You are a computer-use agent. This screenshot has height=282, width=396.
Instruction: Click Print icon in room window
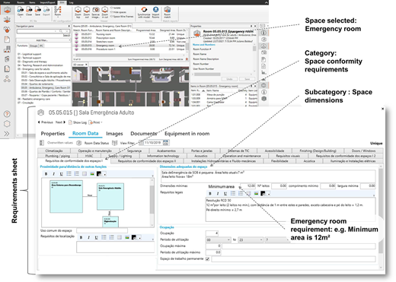click(x=91, y=122)
